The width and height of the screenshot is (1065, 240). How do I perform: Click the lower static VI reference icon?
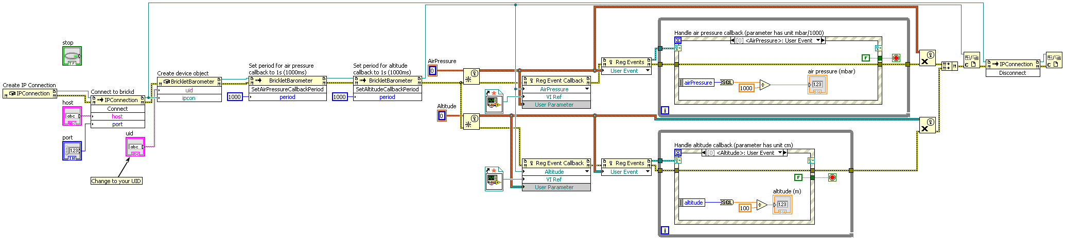494,179
